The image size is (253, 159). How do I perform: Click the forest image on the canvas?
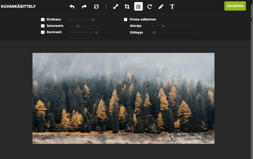(123, 98)
